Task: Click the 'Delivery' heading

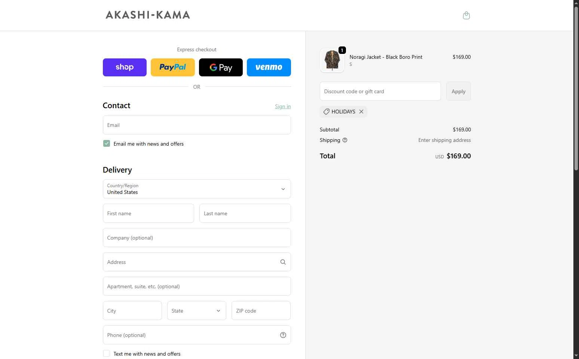Action: [x=117, y=170]
